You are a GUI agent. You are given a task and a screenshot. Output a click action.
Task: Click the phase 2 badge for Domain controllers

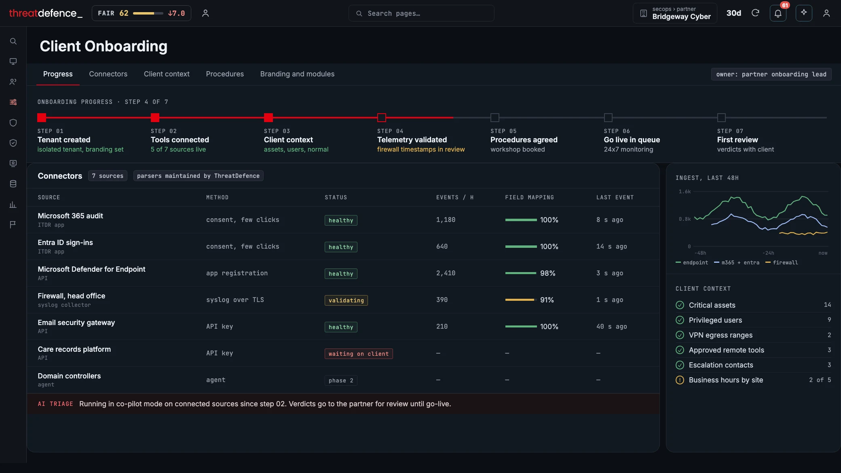point(341,380)
